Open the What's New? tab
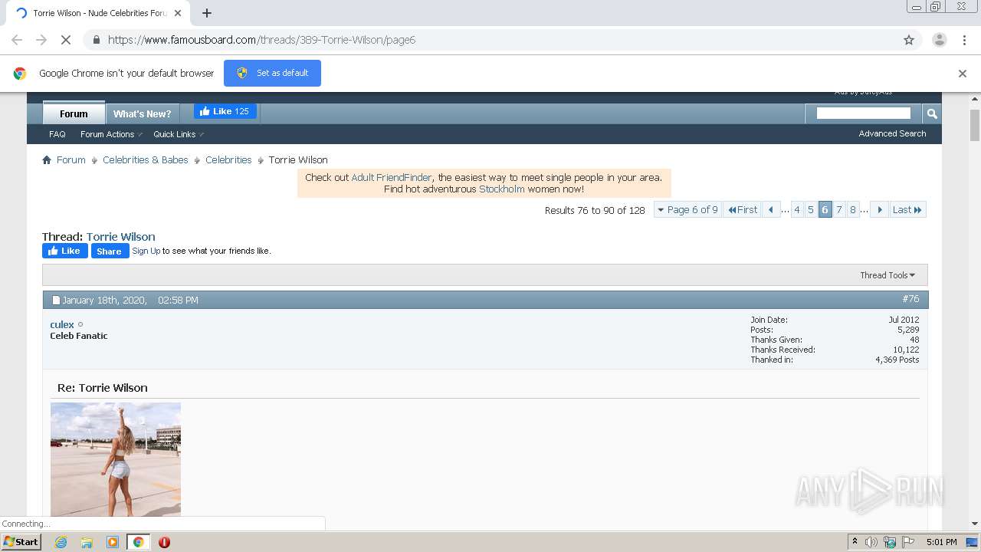The height and width of the screenshot is (552, 981). [143, 113]
